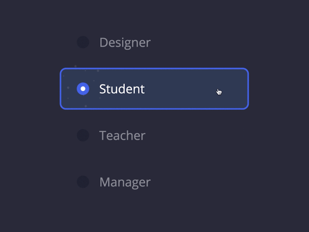Screen dimensions: 309x232
Task: Switch selection to Designer via its dark circle
Action: [x=83, y=42]
